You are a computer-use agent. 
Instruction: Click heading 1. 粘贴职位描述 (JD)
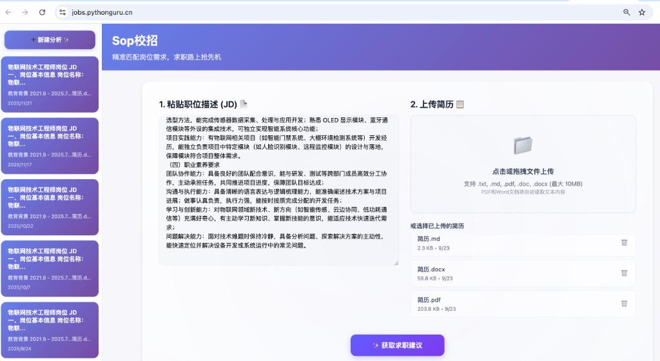[x=198, y=104]
